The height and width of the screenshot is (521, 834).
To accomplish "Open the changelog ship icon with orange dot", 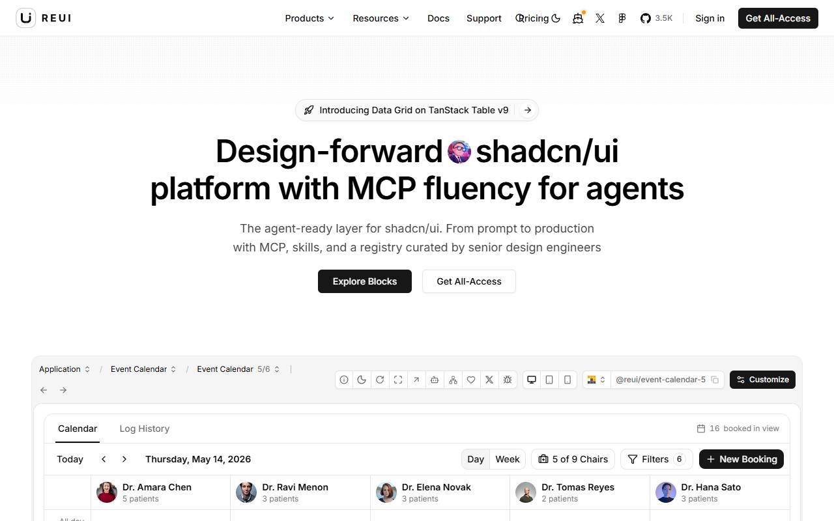I will pos(578,18).
